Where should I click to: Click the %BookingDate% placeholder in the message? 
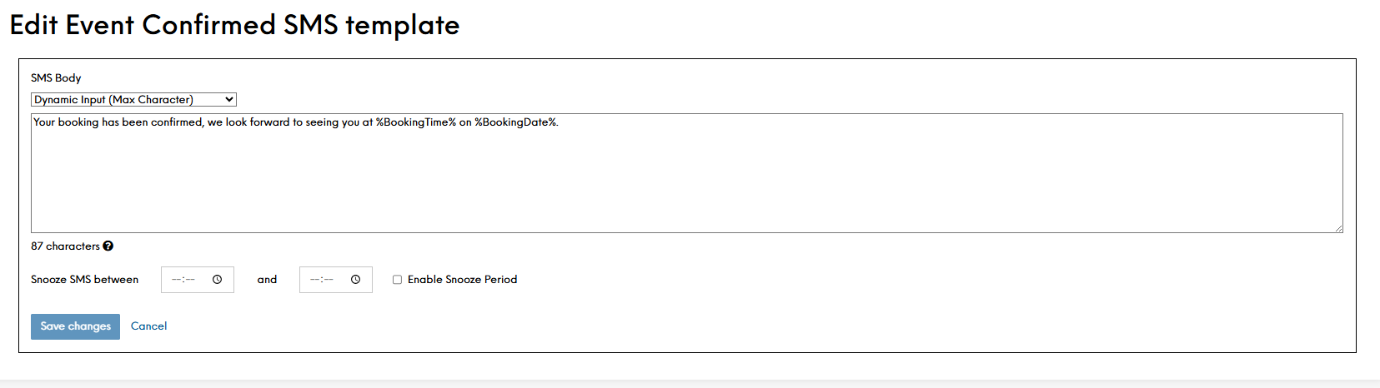[x=515, y=122]
